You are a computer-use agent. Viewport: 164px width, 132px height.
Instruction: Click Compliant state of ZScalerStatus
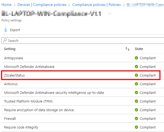point(148,75)
